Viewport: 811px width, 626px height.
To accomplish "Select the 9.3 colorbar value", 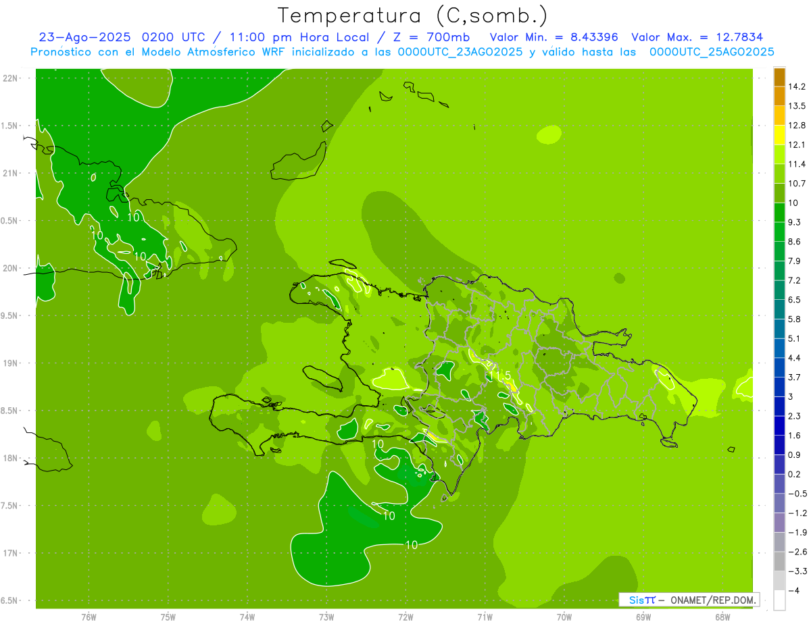I will point(794,222).
